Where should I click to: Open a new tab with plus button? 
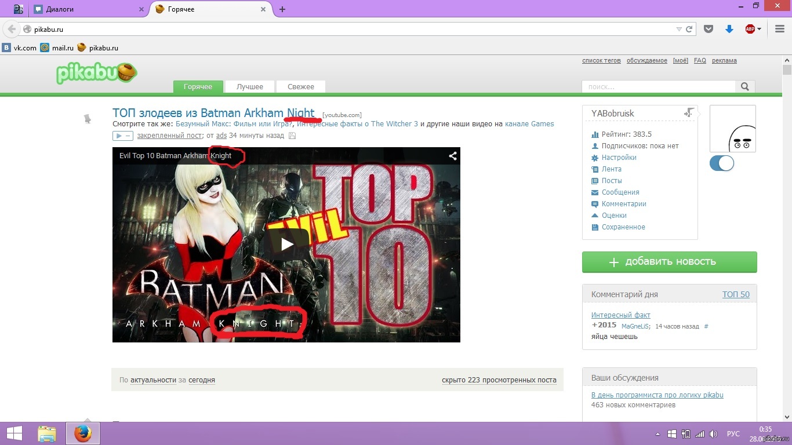pyautogui.click(x=282, y=9)
